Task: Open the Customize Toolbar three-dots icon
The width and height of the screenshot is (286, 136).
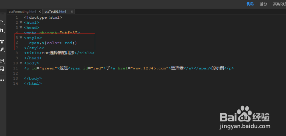Action: (2, 80)
